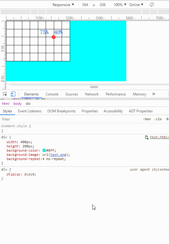Toggle the :hov element state panel
This screenshot has width=169, height=244.
click(x=147, y=119)
